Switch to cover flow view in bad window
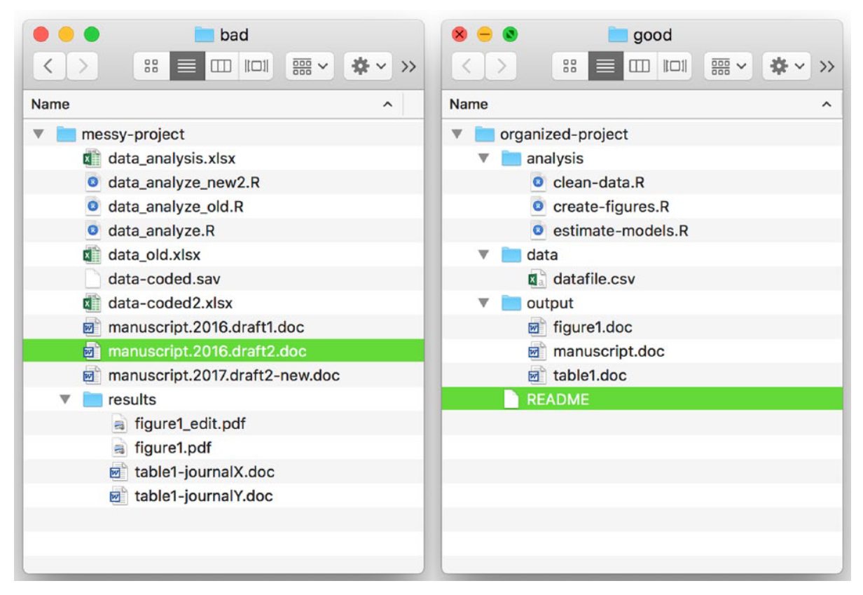The height and width of the screenshot is (595, 863). click(x=256, y=67)
